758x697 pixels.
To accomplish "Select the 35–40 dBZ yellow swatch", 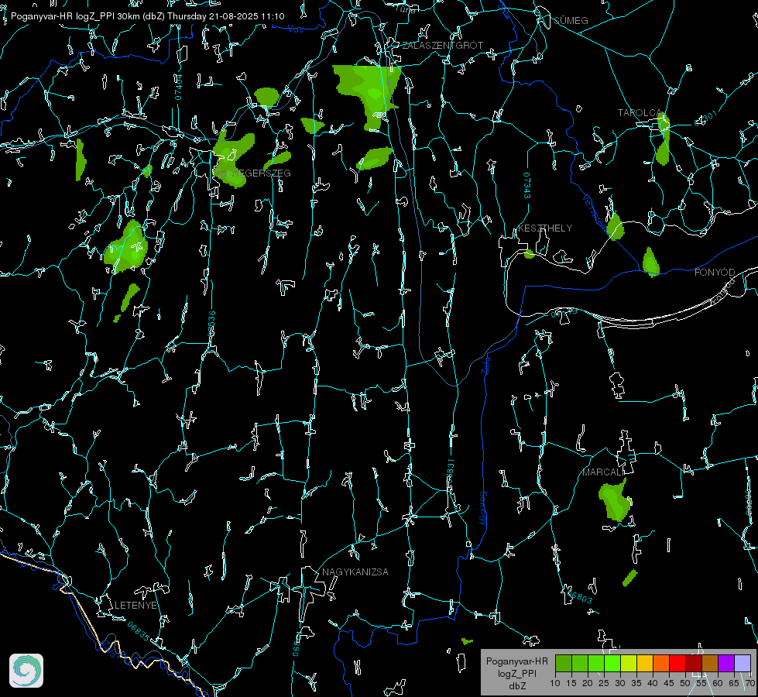I will click(x=646, y=663).
